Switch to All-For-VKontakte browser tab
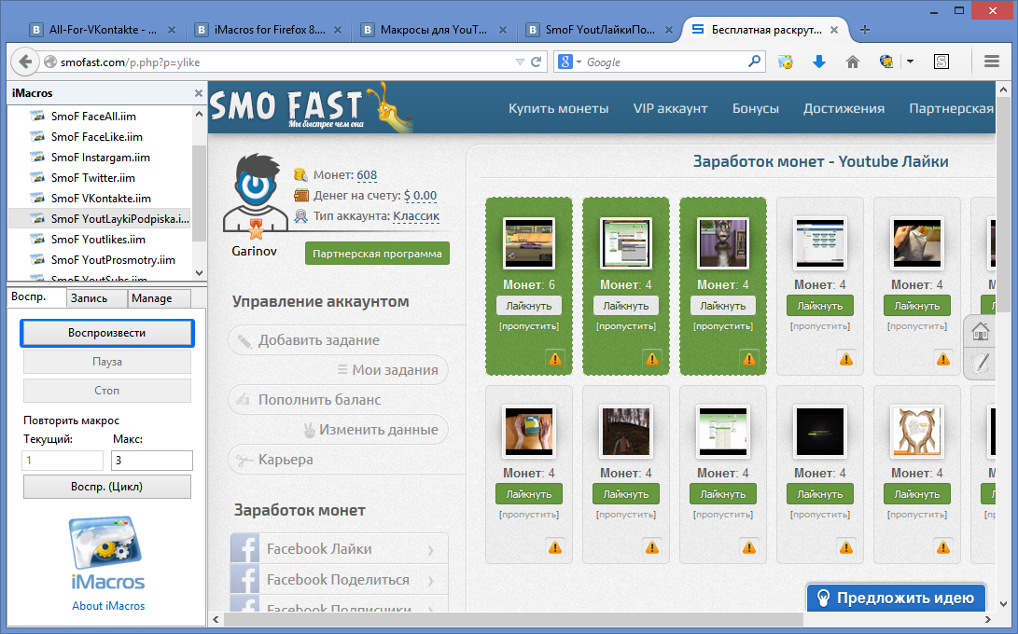The height and width of the screenshot is (634, 1018). (x=103, y=30)
